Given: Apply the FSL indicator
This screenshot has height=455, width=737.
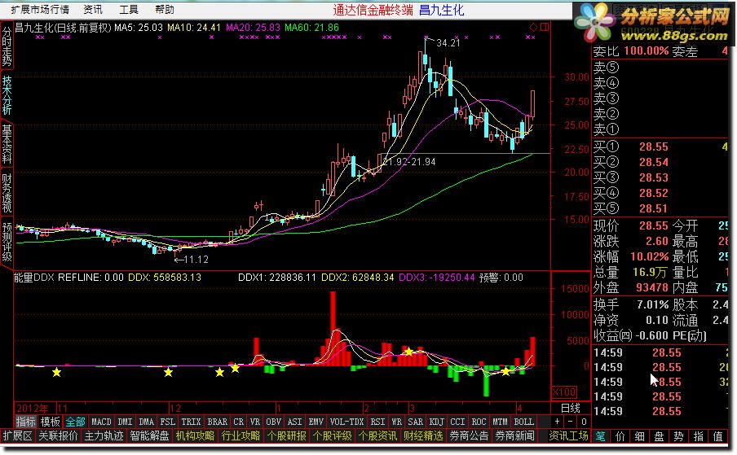Looking at the screenshot, I should pos(168,422).
